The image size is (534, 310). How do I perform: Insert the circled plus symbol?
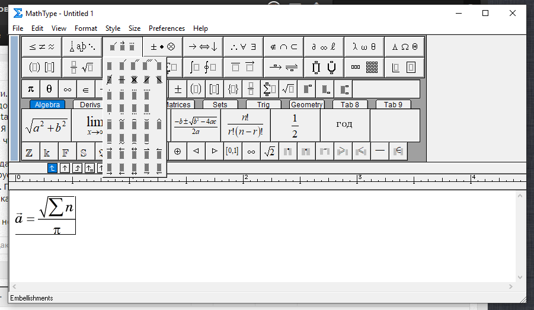177,152
